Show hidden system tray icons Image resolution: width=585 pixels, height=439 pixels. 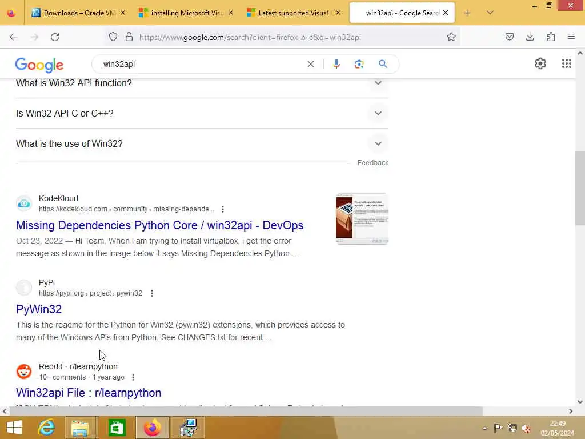click(x=484, y=429)
